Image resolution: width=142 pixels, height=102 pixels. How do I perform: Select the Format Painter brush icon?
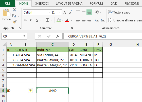pos(14,22)
